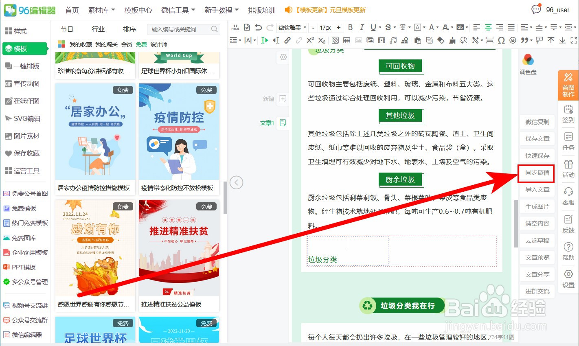Image resolution: width=579 pixels, height=346 pixels.
Task: Go to 首页
Action: [x=72, y=10]
